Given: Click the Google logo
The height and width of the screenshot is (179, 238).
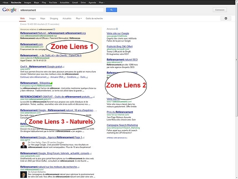Looking at the screenshot, I should 10,10.
